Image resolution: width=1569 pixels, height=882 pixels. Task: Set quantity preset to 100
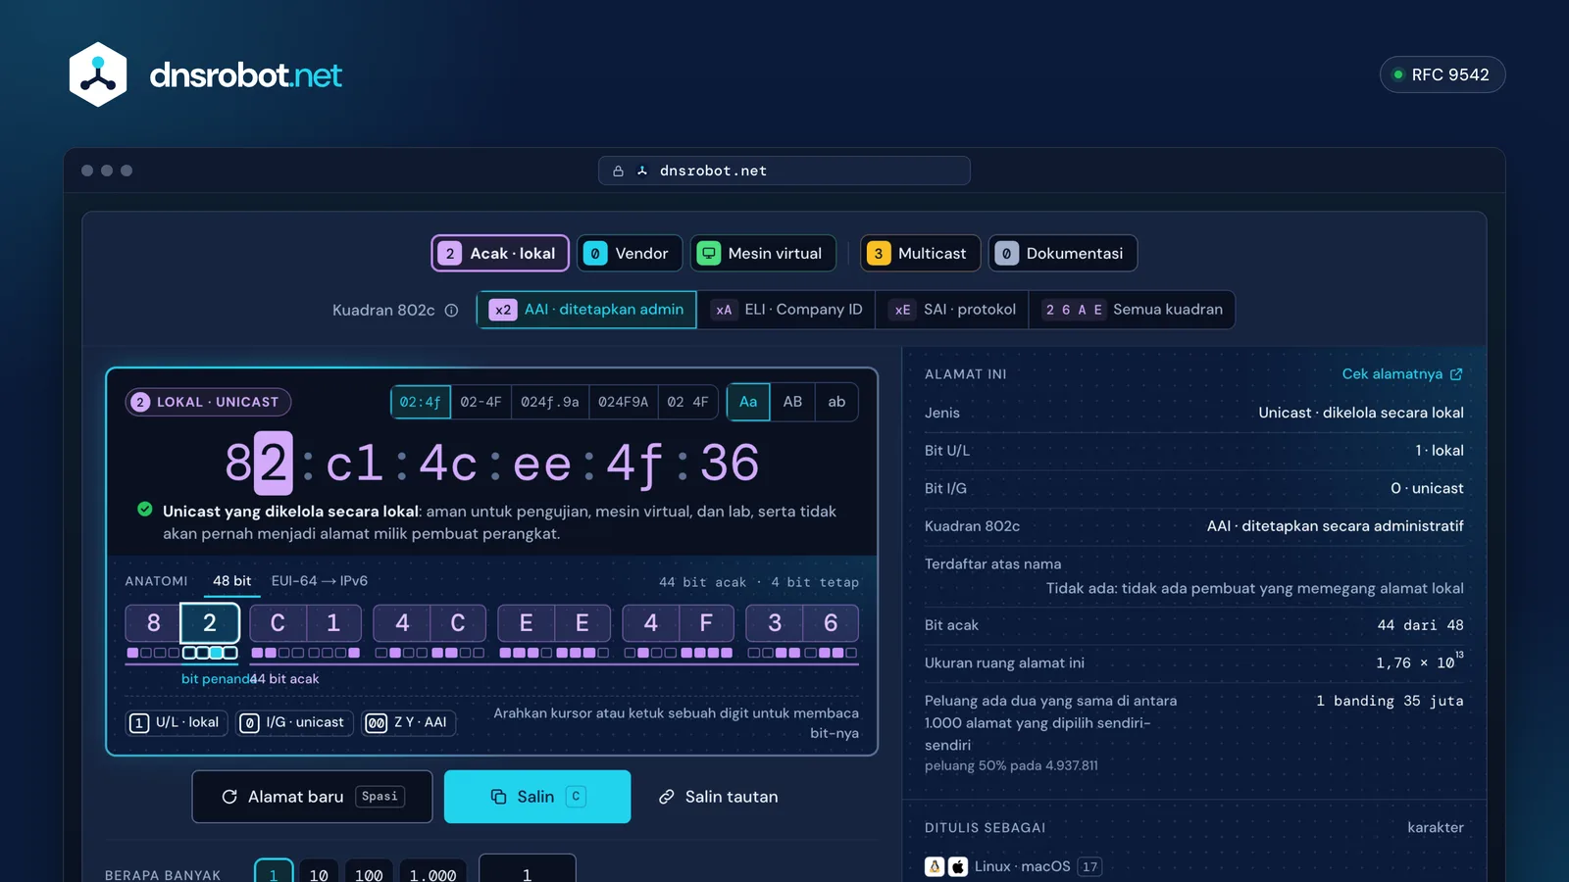(369, 874)
